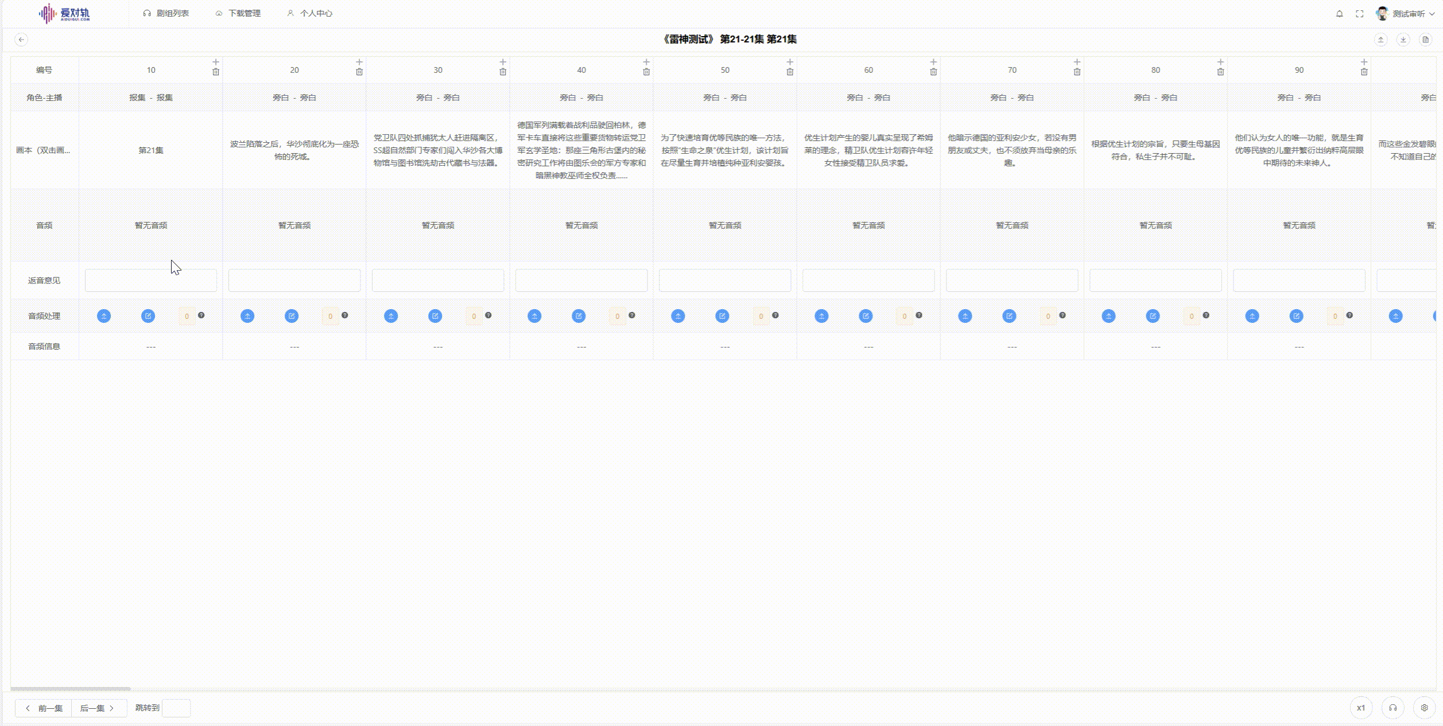The height and width of the screenshot is (726, 1443).
Task: Click the x1 playback speed button
Action: pos(1361,708)
